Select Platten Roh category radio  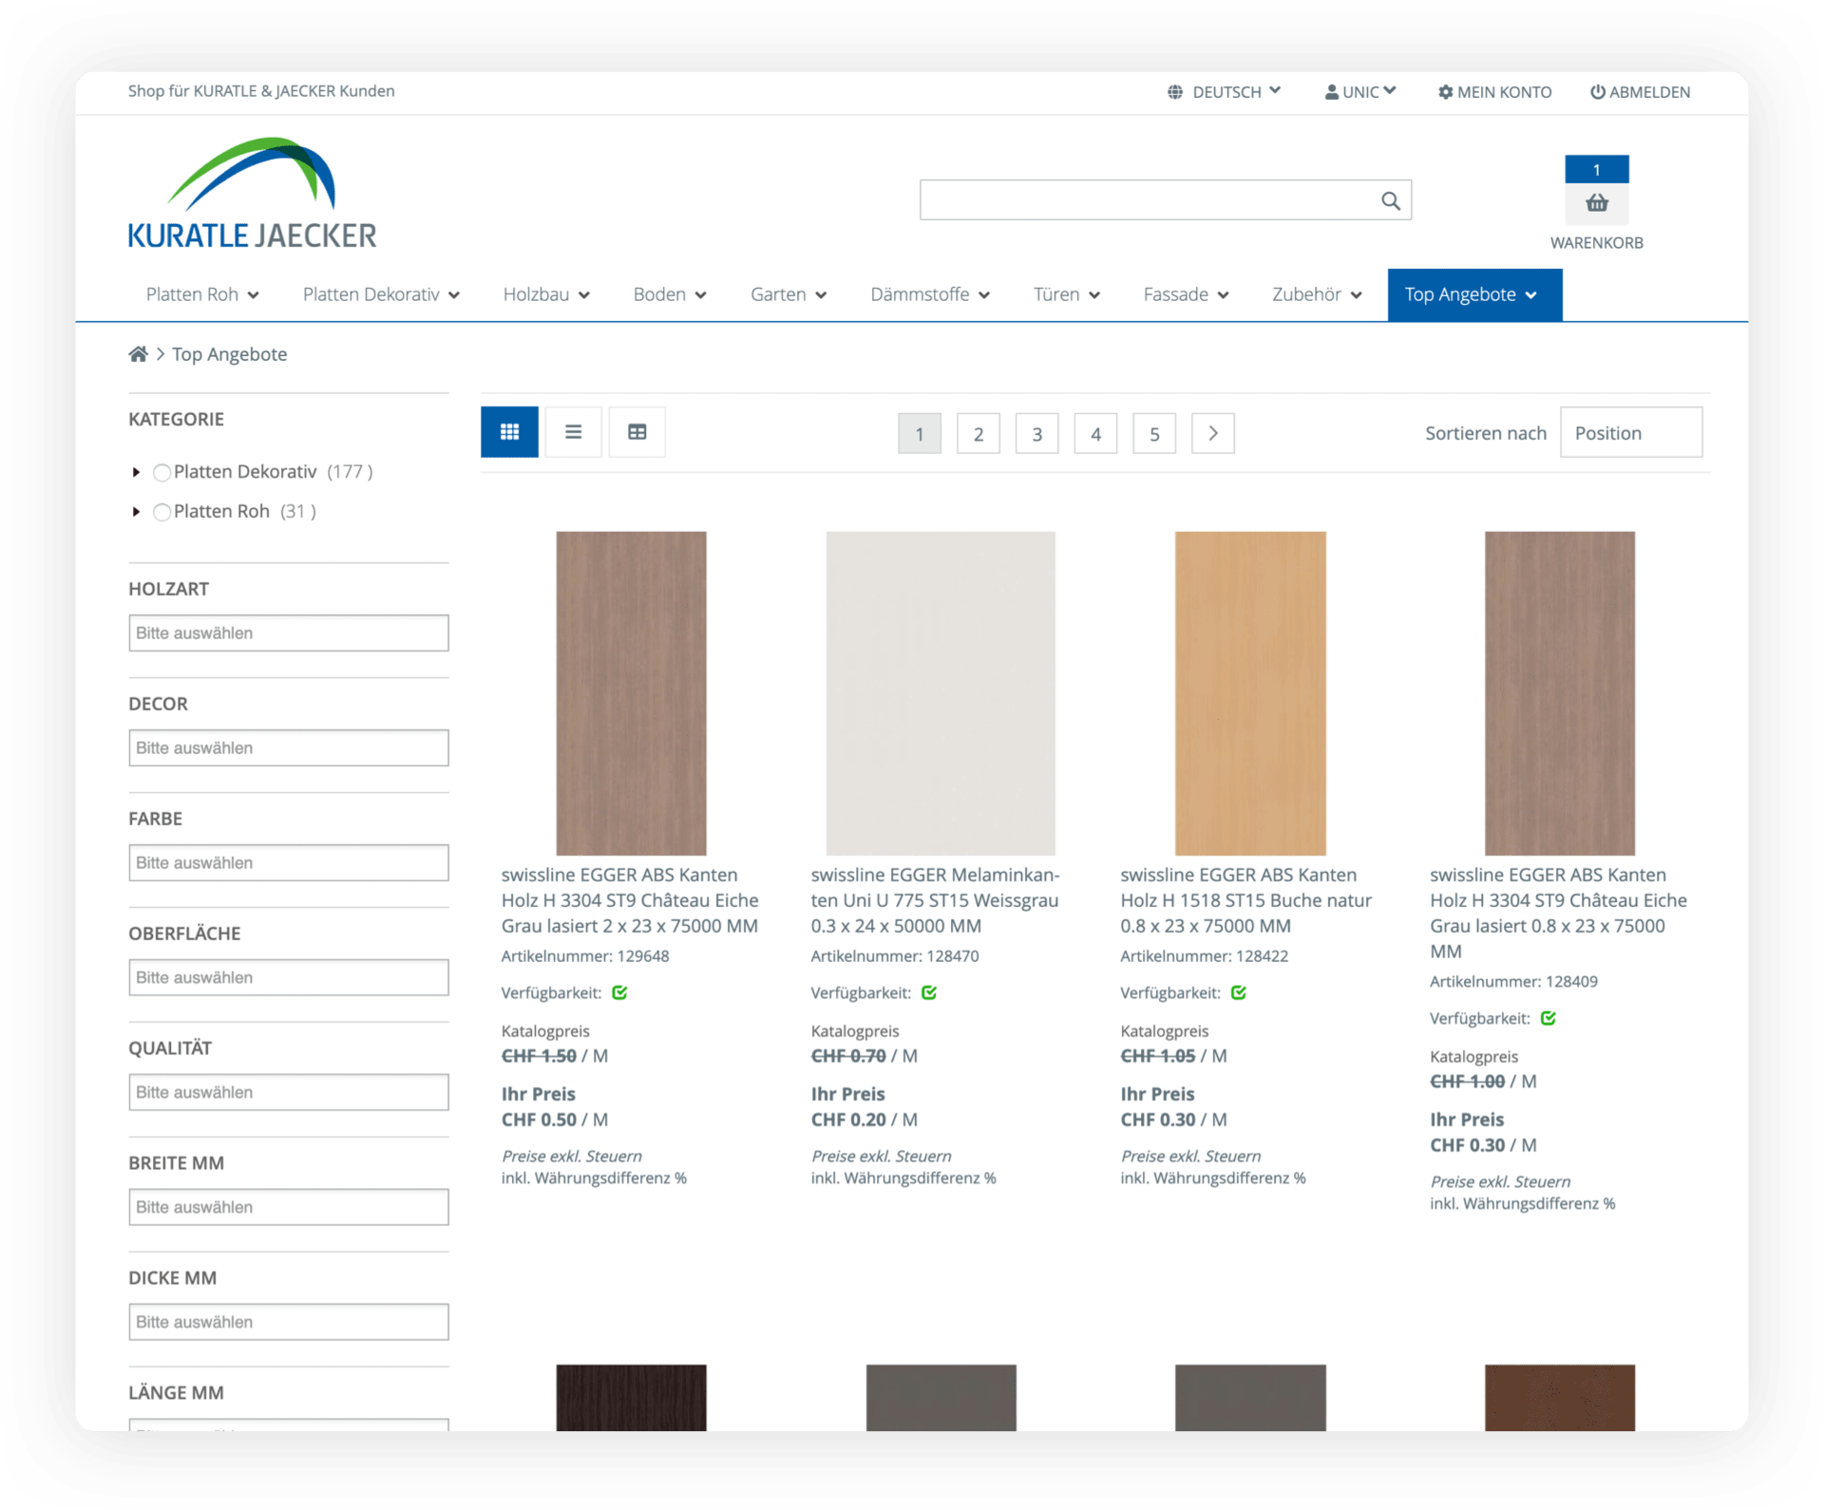pyautogui.click(x=162, y=512)
